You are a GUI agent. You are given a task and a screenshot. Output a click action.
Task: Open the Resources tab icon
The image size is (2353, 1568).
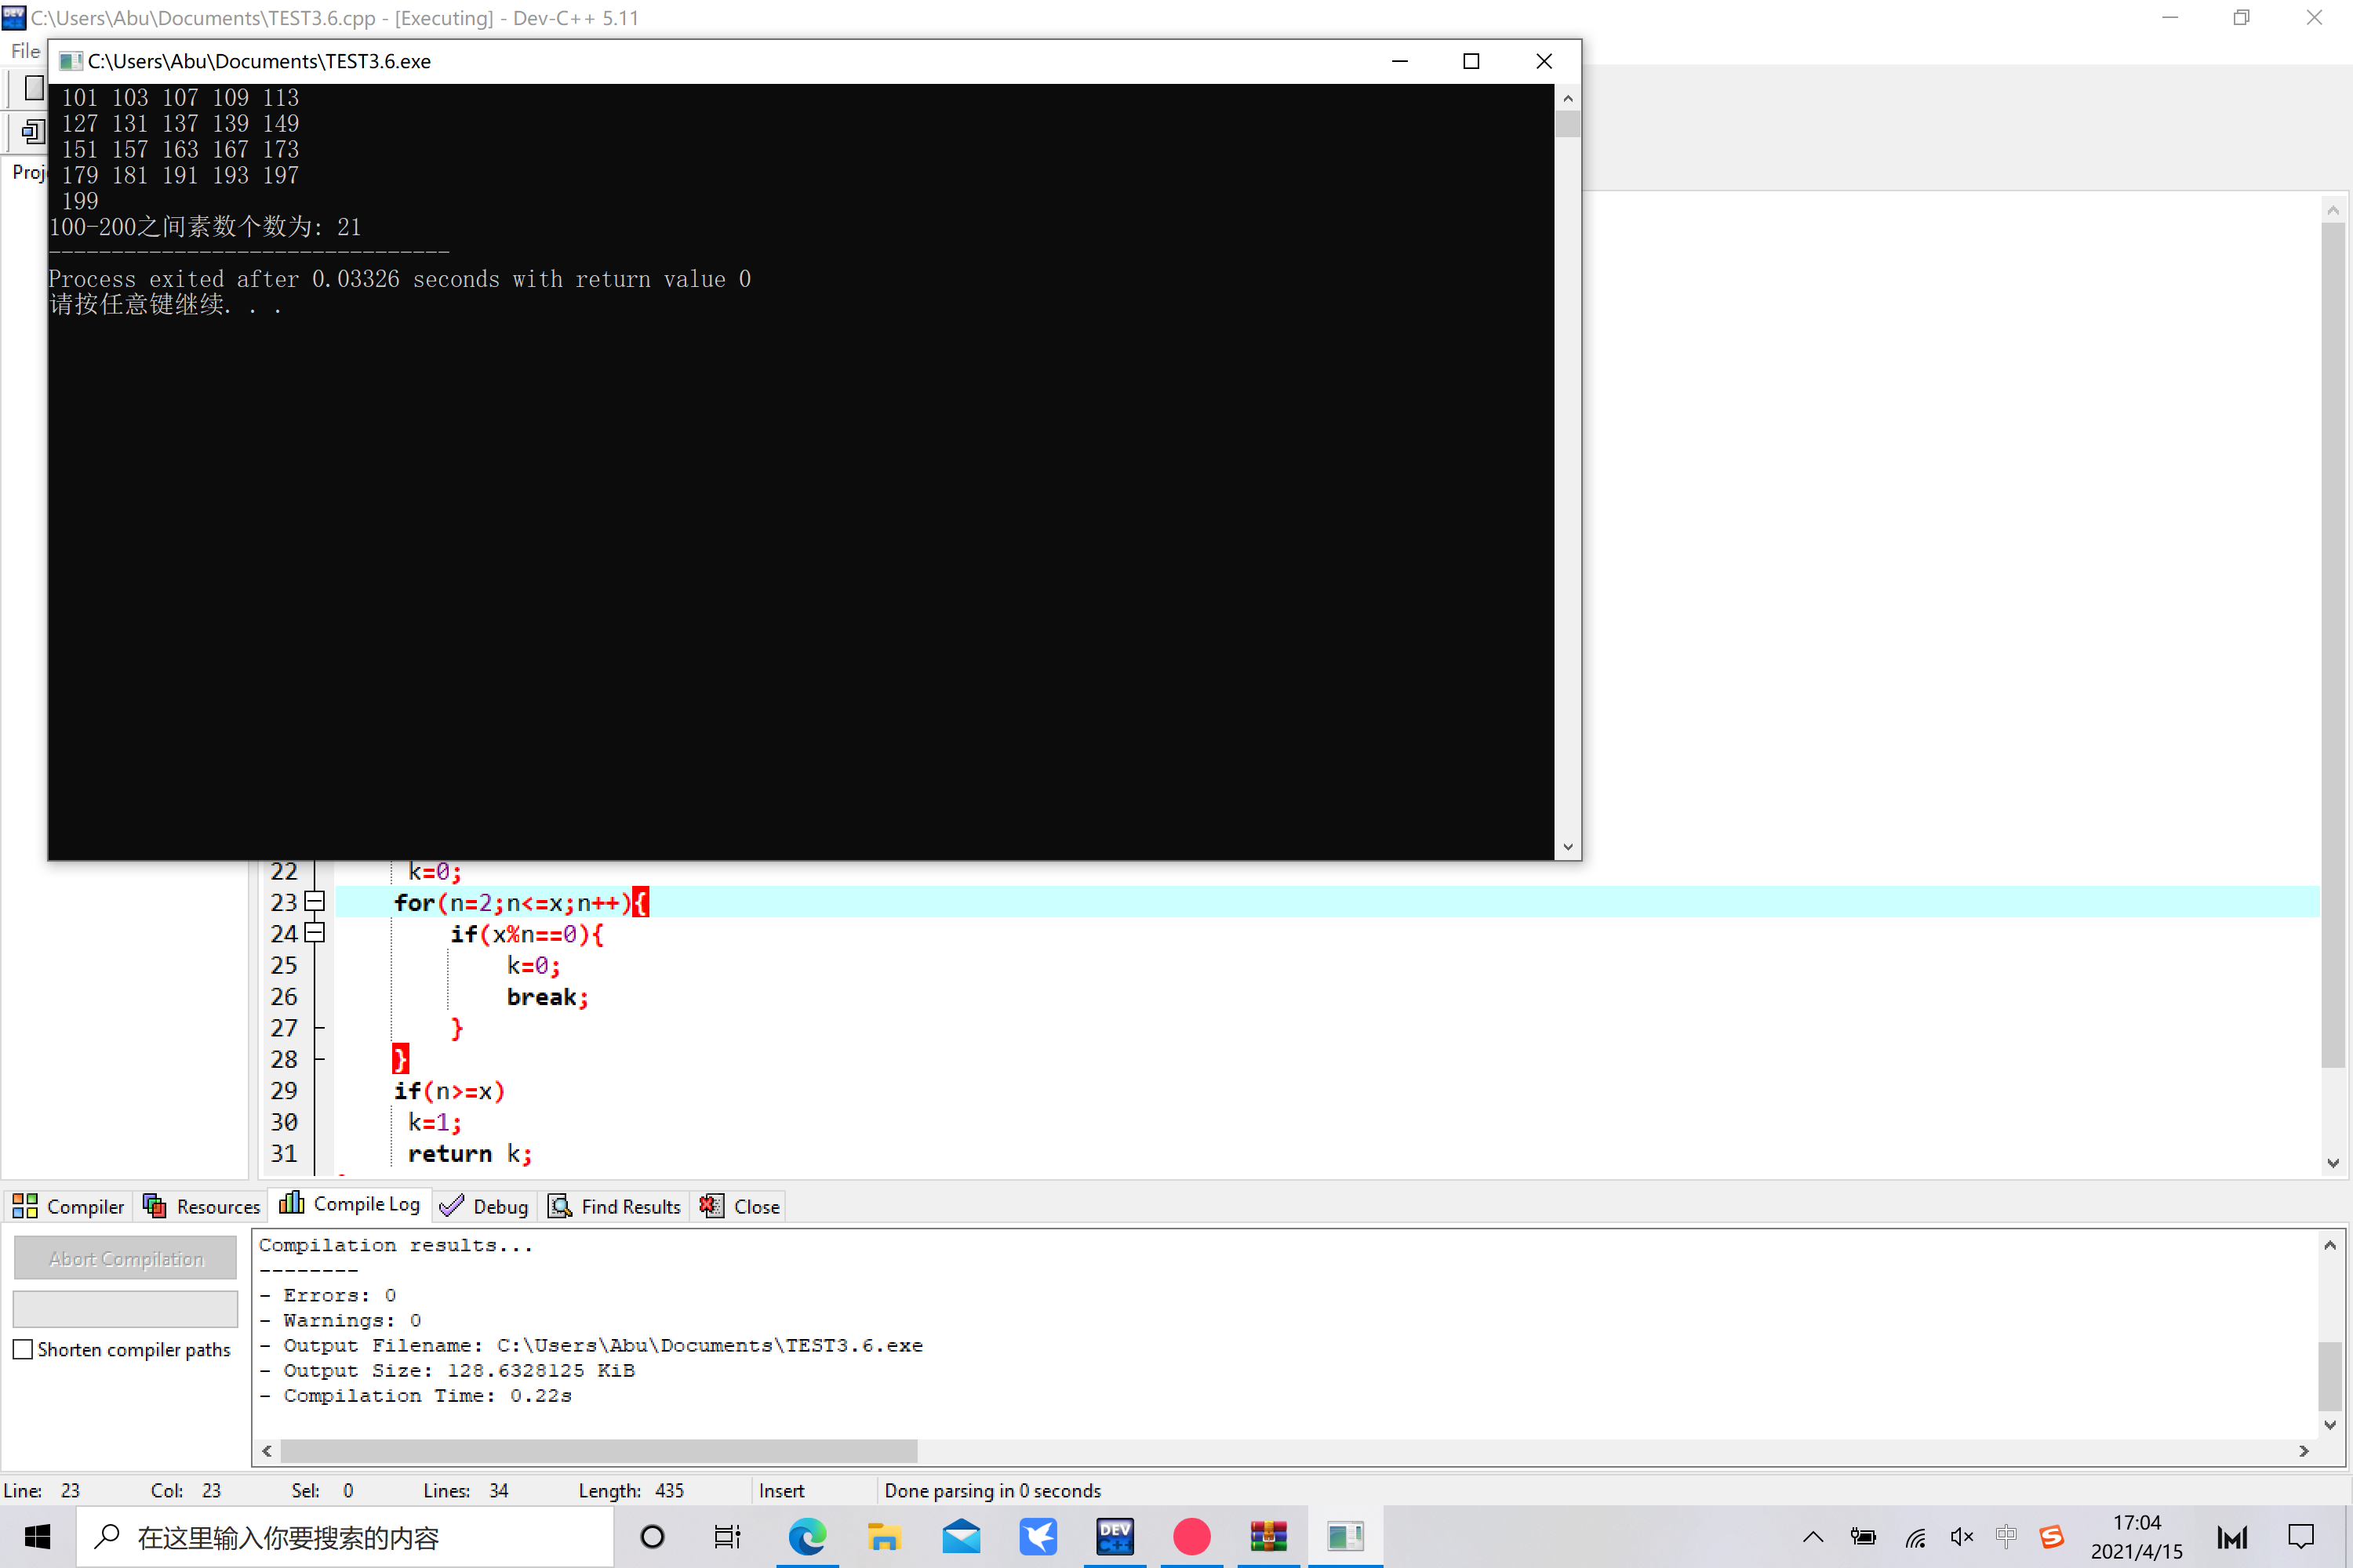154,1206
